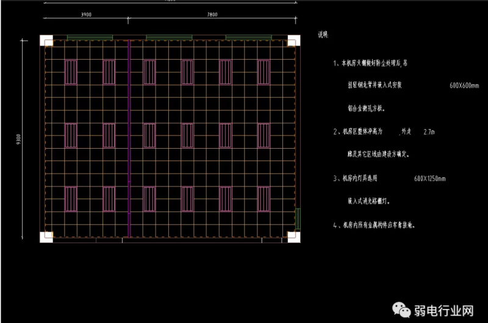Select the 600X1250mm text in note 3
488x323 pixels.
[429, 179]
